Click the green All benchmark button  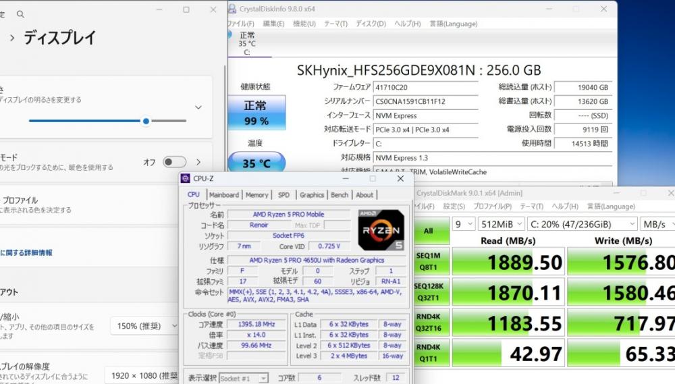432,231
